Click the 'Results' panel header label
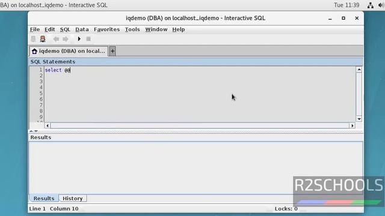 tap(41, 137)
